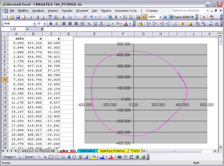This screenshot has width=224, height=166.
Task: Undo the last action
Action: point(92,17)
